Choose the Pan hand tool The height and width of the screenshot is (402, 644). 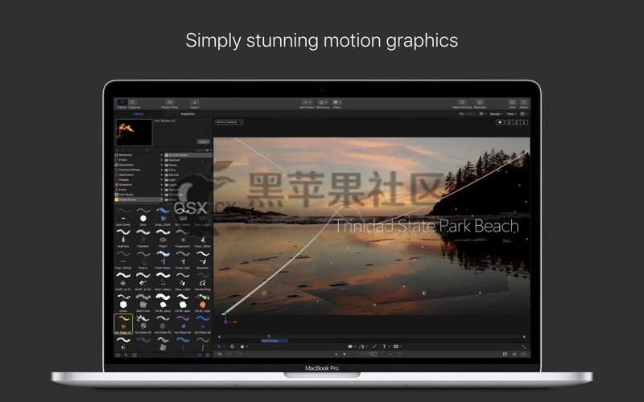coord(243,347)
